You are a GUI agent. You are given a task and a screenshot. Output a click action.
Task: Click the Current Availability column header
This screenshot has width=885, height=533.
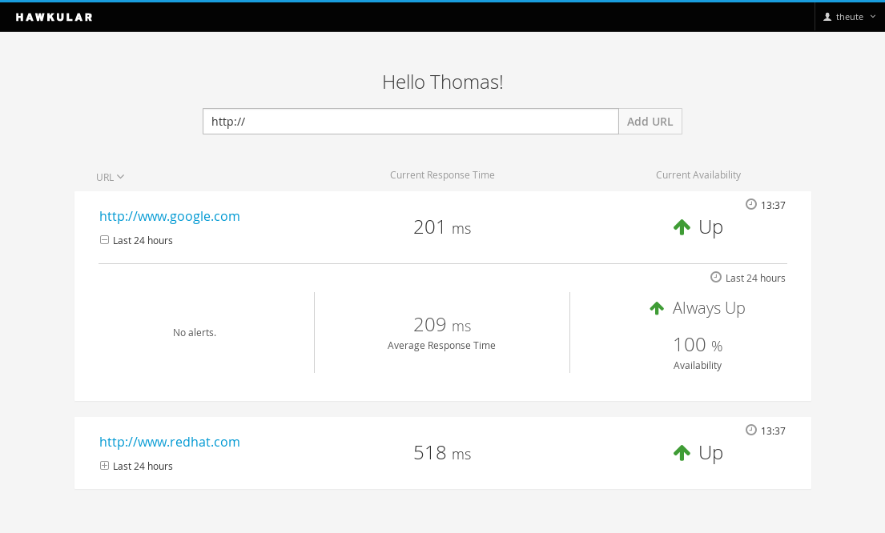point(698,174)
